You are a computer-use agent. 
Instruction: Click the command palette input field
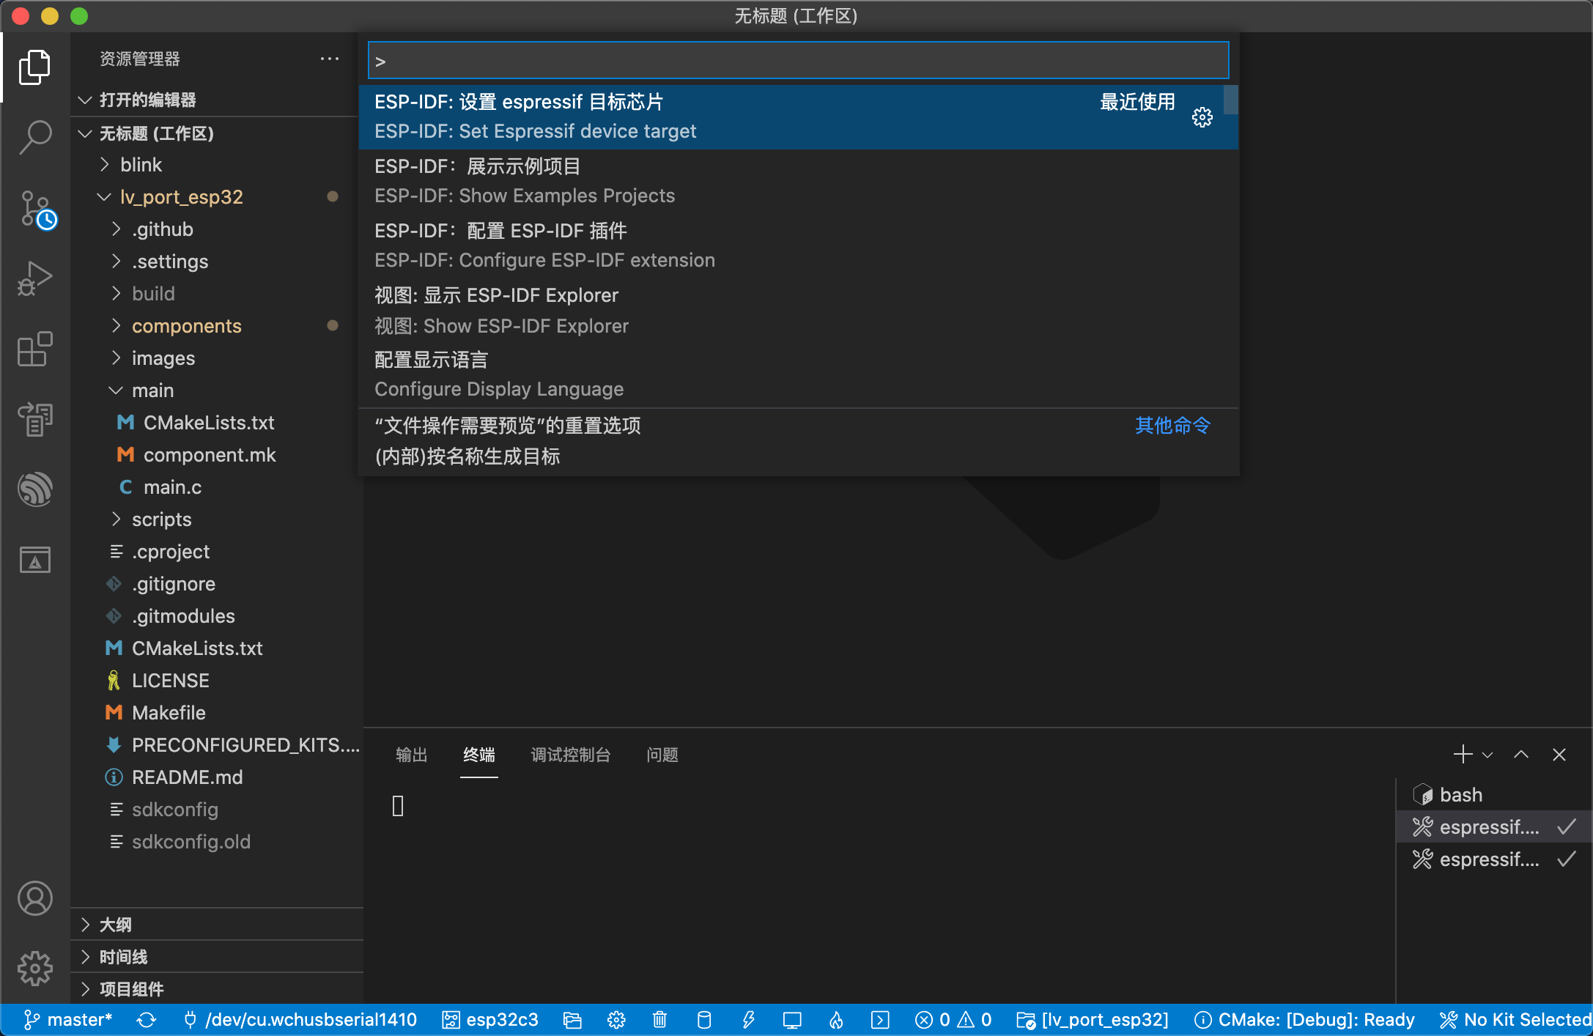click(x=797, y=61)
